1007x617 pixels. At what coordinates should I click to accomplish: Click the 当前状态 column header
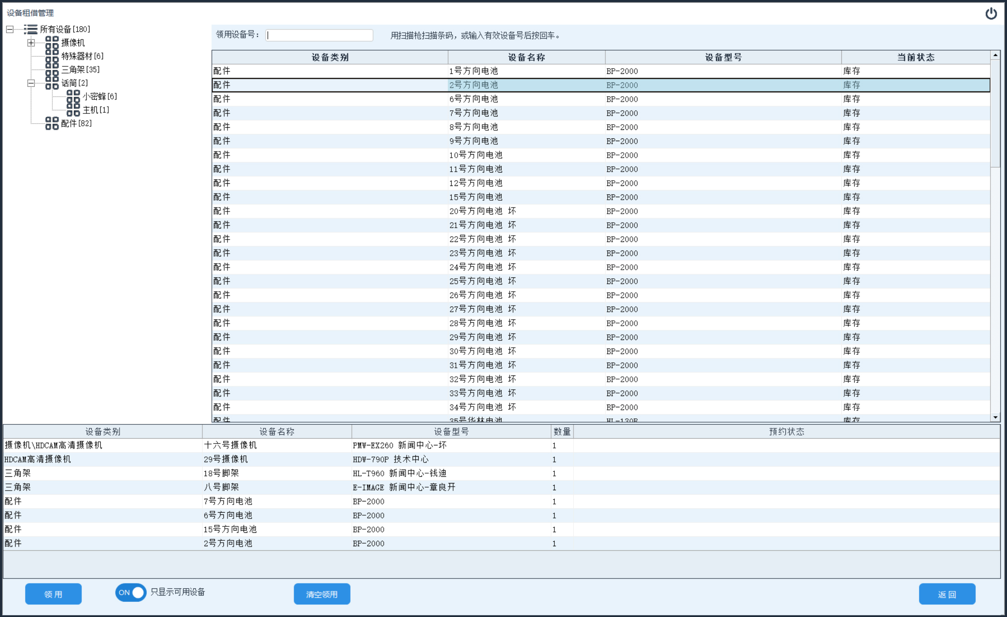coord(915,57)
